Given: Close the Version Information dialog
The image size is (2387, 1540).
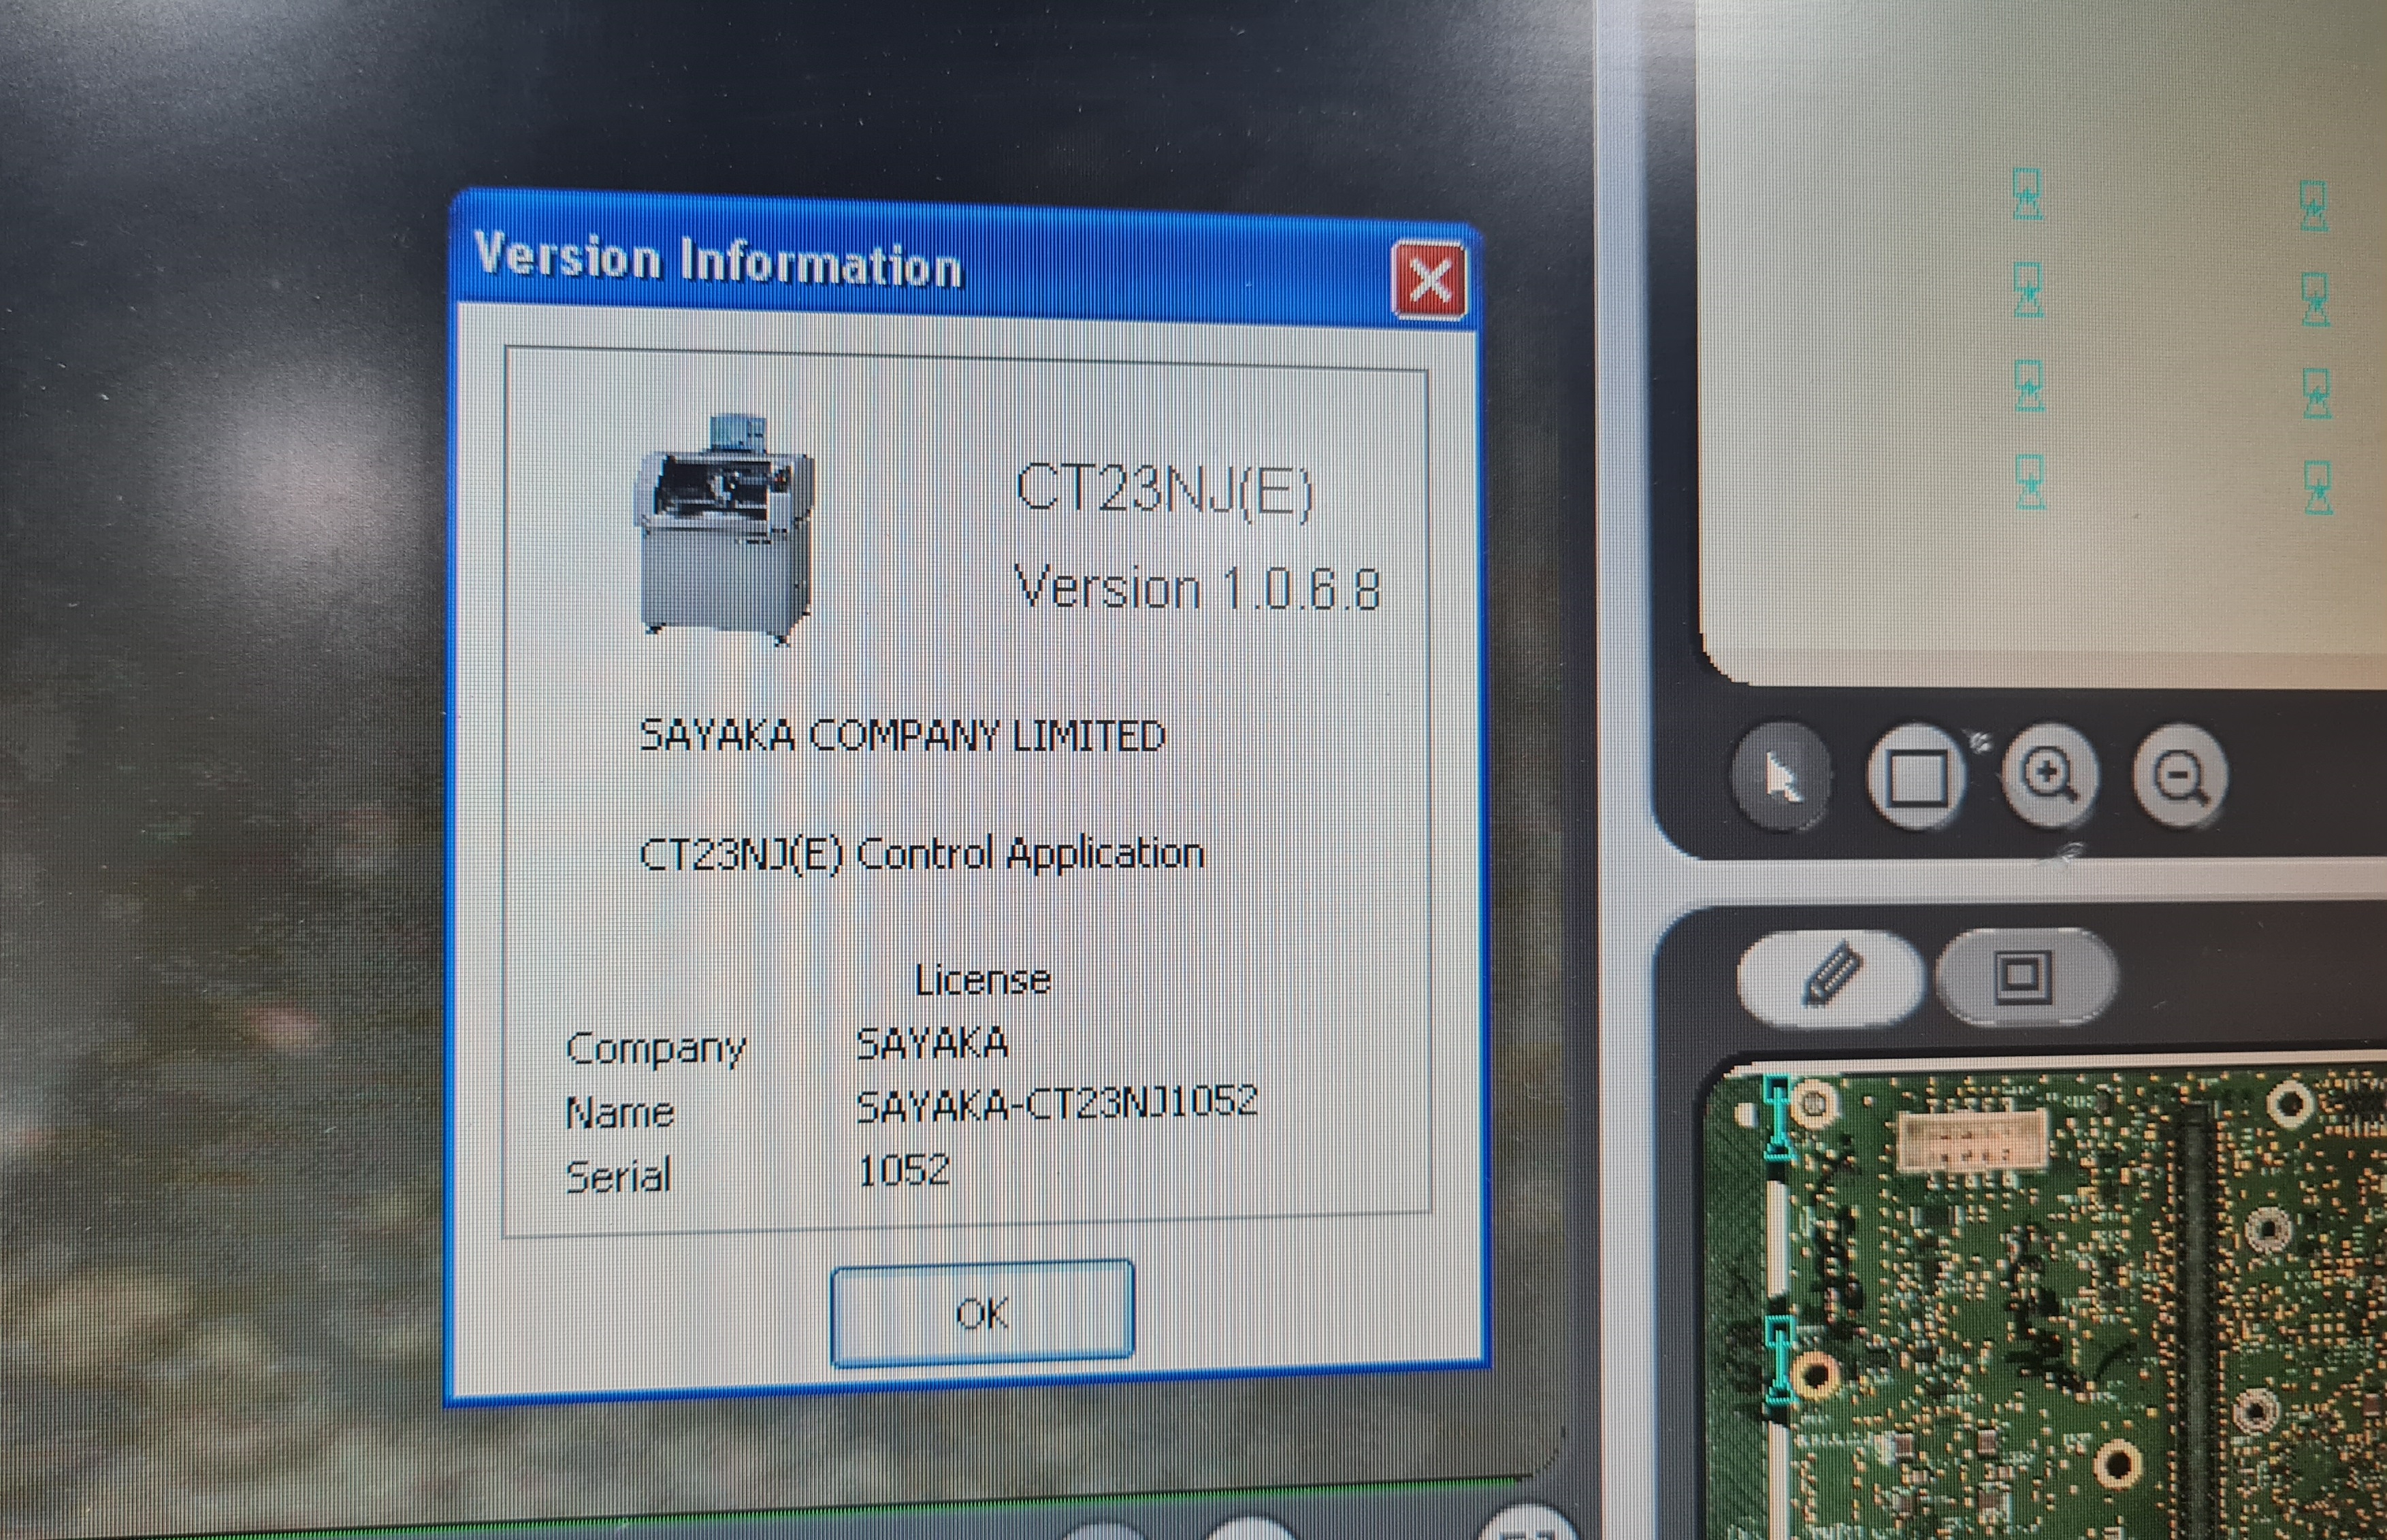Looking at the screenshot, I should (1430, 279).
